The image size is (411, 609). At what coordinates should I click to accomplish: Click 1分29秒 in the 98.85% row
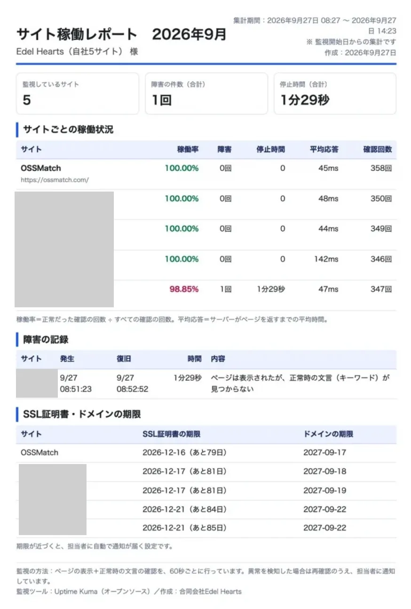pos(271,289)
